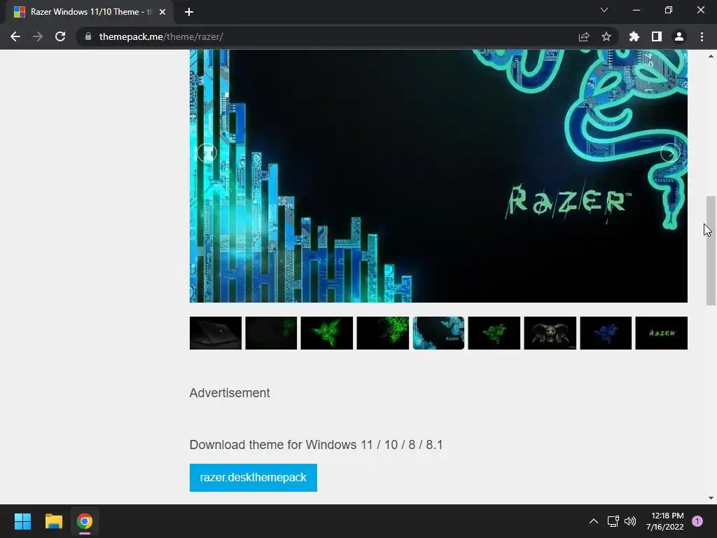Open the tab search chevron
The image size is (717, 538).
[x=604, y=10]
